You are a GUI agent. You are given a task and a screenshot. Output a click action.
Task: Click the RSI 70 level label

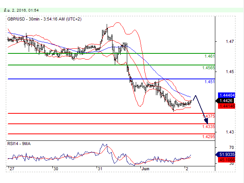[232, 147]
